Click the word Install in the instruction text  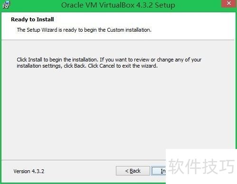point(35,60)
